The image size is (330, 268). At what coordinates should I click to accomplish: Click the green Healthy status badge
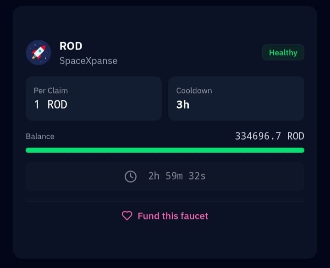283,53
